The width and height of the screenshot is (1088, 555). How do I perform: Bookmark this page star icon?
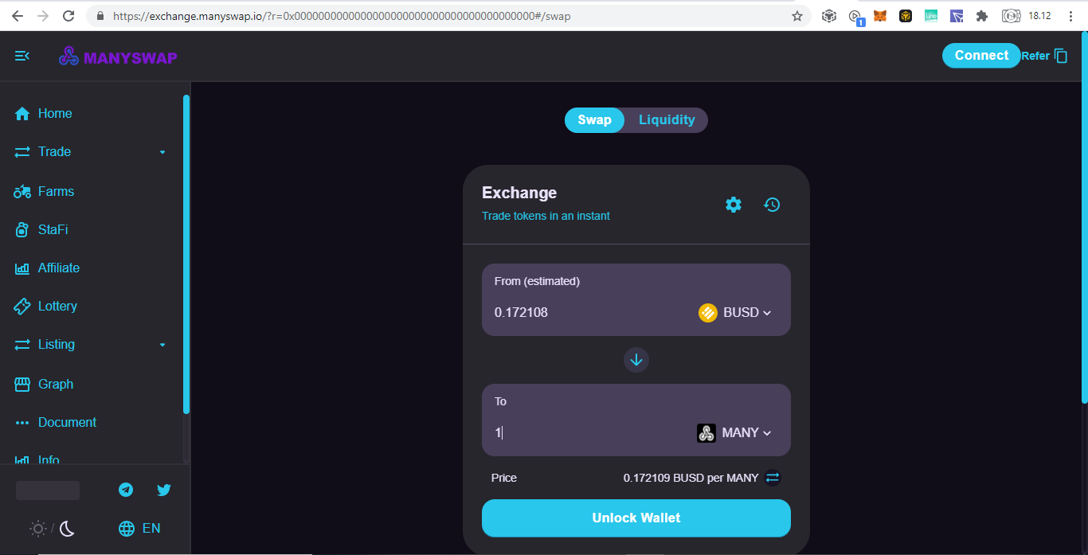pos(797,16)
